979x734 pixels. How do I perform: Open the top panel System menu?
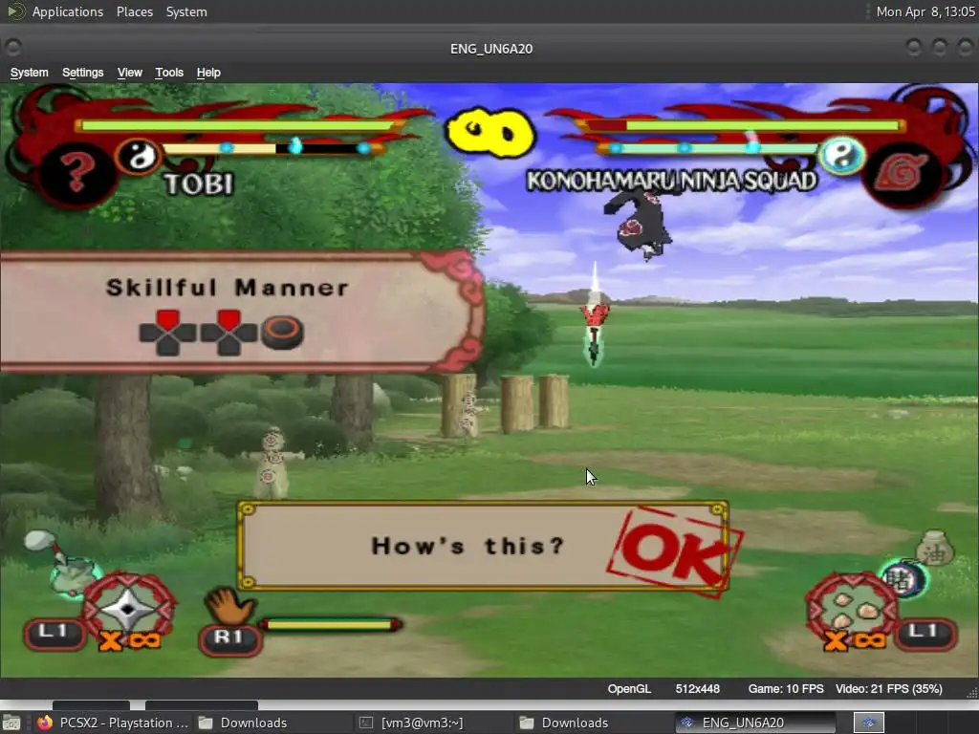[186, 11]
